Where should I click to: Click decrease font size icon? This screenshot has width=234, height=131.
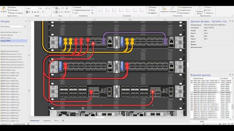49,8
